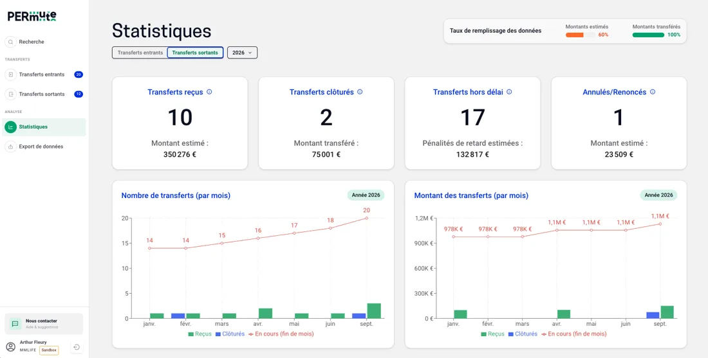708x358 pixels.
Task: Click the Recherche magnifier icon
Action: 10,42
